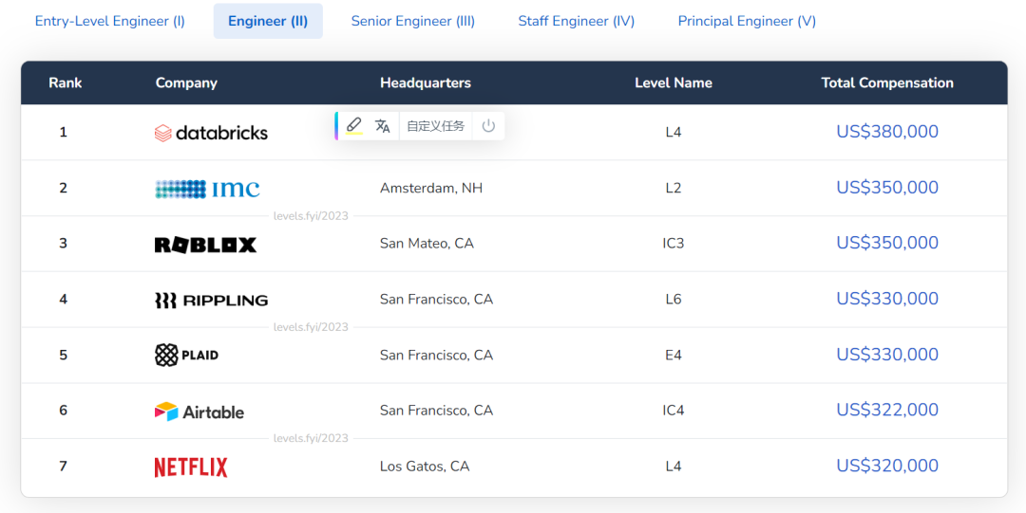Viewport: 1026px width, 513px height.
Task: Click the translate icon in floating toolbar
Action: pyautogui.click(x=383, y=126)
